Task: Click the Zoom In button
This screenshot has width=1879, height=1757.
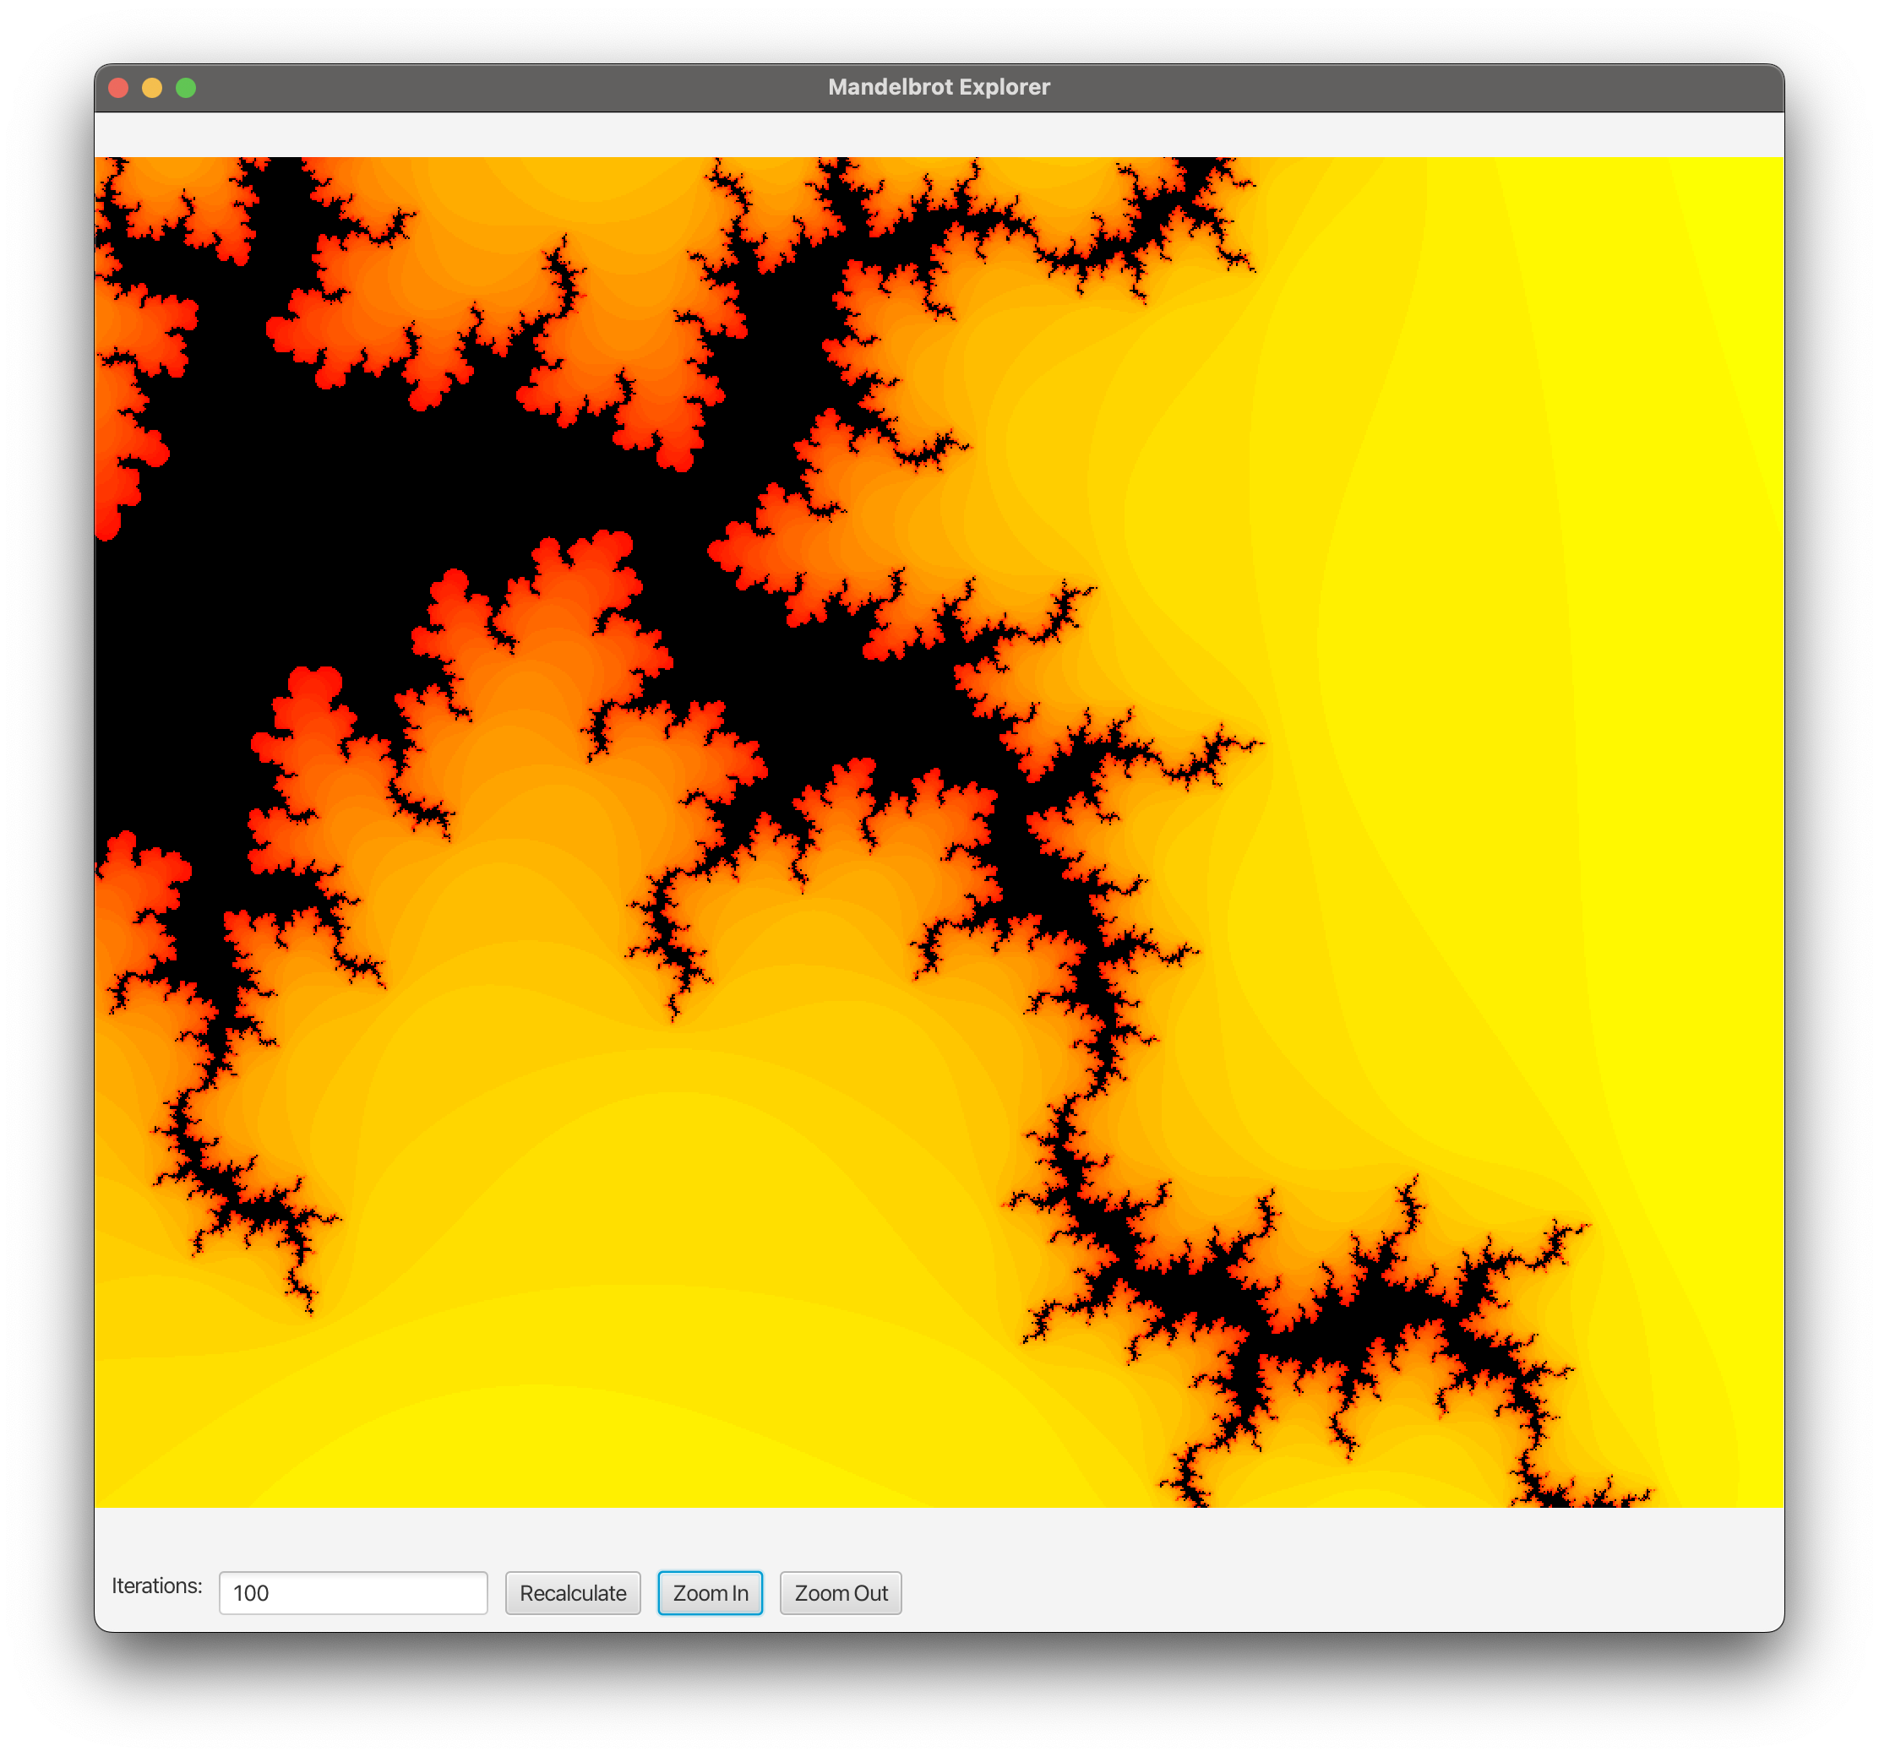Action: (x=710, y=1592)
